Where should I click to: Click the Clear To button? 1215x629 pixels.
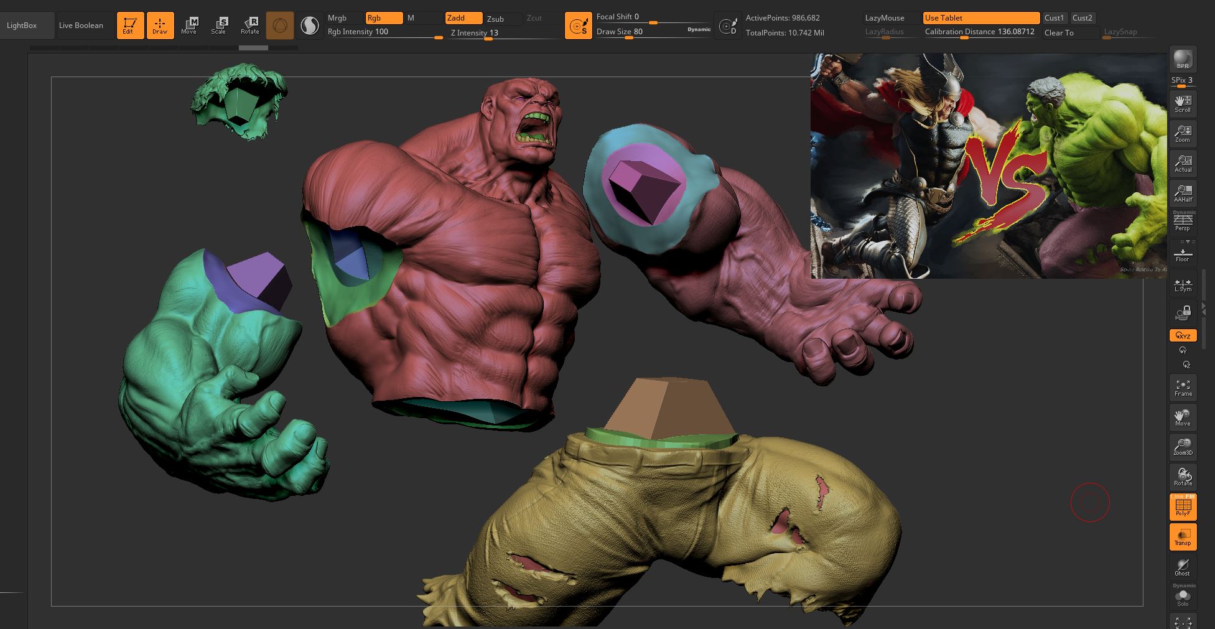click(x=1069, y=33)
